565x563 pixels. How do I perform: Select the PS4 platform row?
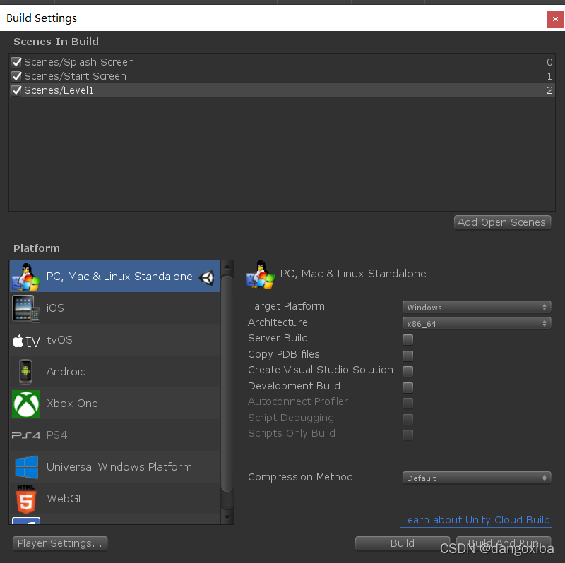pyautogui.click(x=115, y=435)
